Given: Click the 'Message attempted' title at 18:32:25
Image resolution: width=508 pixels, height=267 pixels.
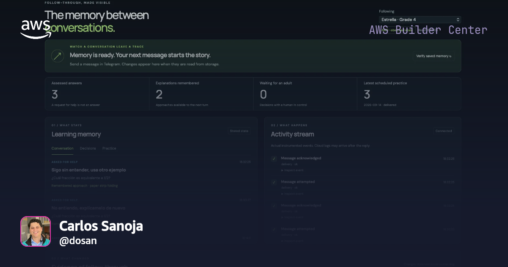Looking at the screenshot, I should [x=298, y=182].
